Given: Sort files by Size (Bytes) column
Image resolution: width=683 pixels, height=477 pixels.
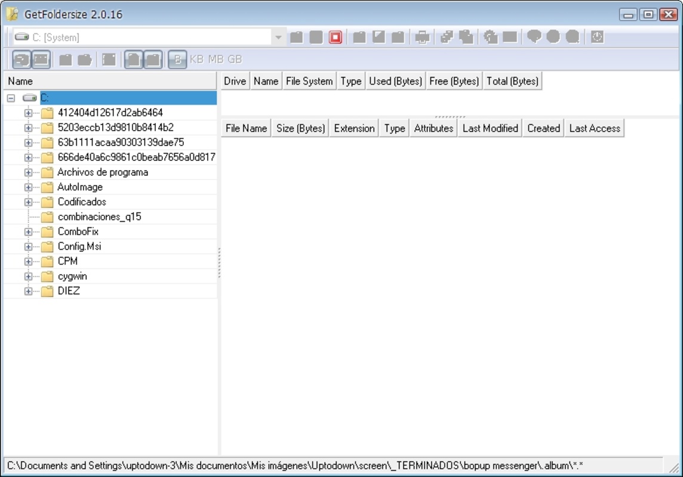Looking at the screenshot, I should (x=300, y=128).
